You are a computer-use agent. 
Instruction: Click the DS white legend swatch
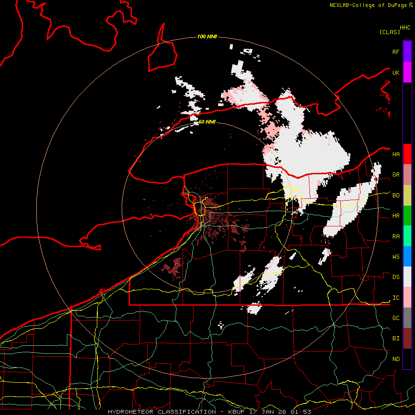[x=407, y=277]
